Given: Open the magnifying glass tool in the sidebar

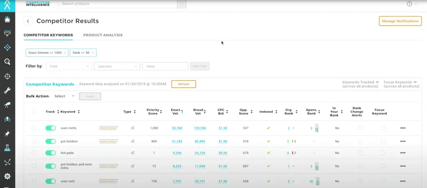Looking at the screenshot, I should 7,62.
